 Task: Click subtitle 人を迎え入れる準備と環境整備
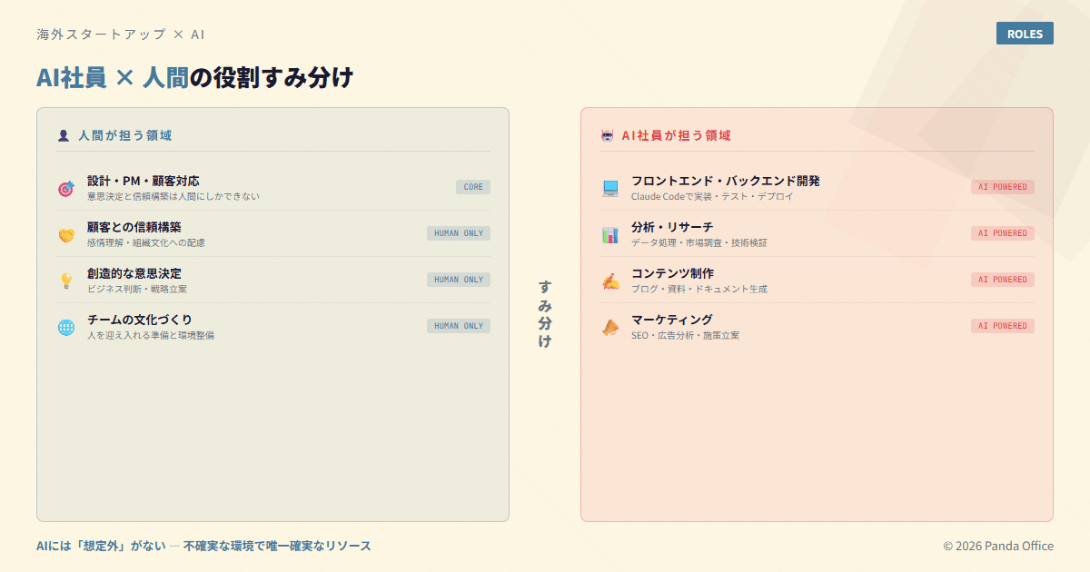pos(151,335)
